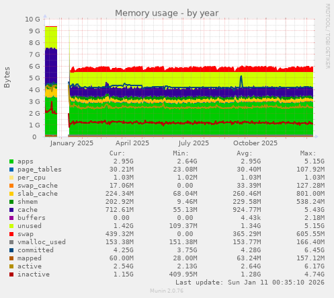Click the 'buffers' legend label
This screenshot has height=298, width=334.
(x=32, y=218)
